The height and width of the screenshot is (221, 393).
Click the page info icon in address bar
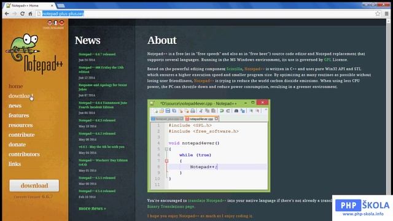point(39,14)
